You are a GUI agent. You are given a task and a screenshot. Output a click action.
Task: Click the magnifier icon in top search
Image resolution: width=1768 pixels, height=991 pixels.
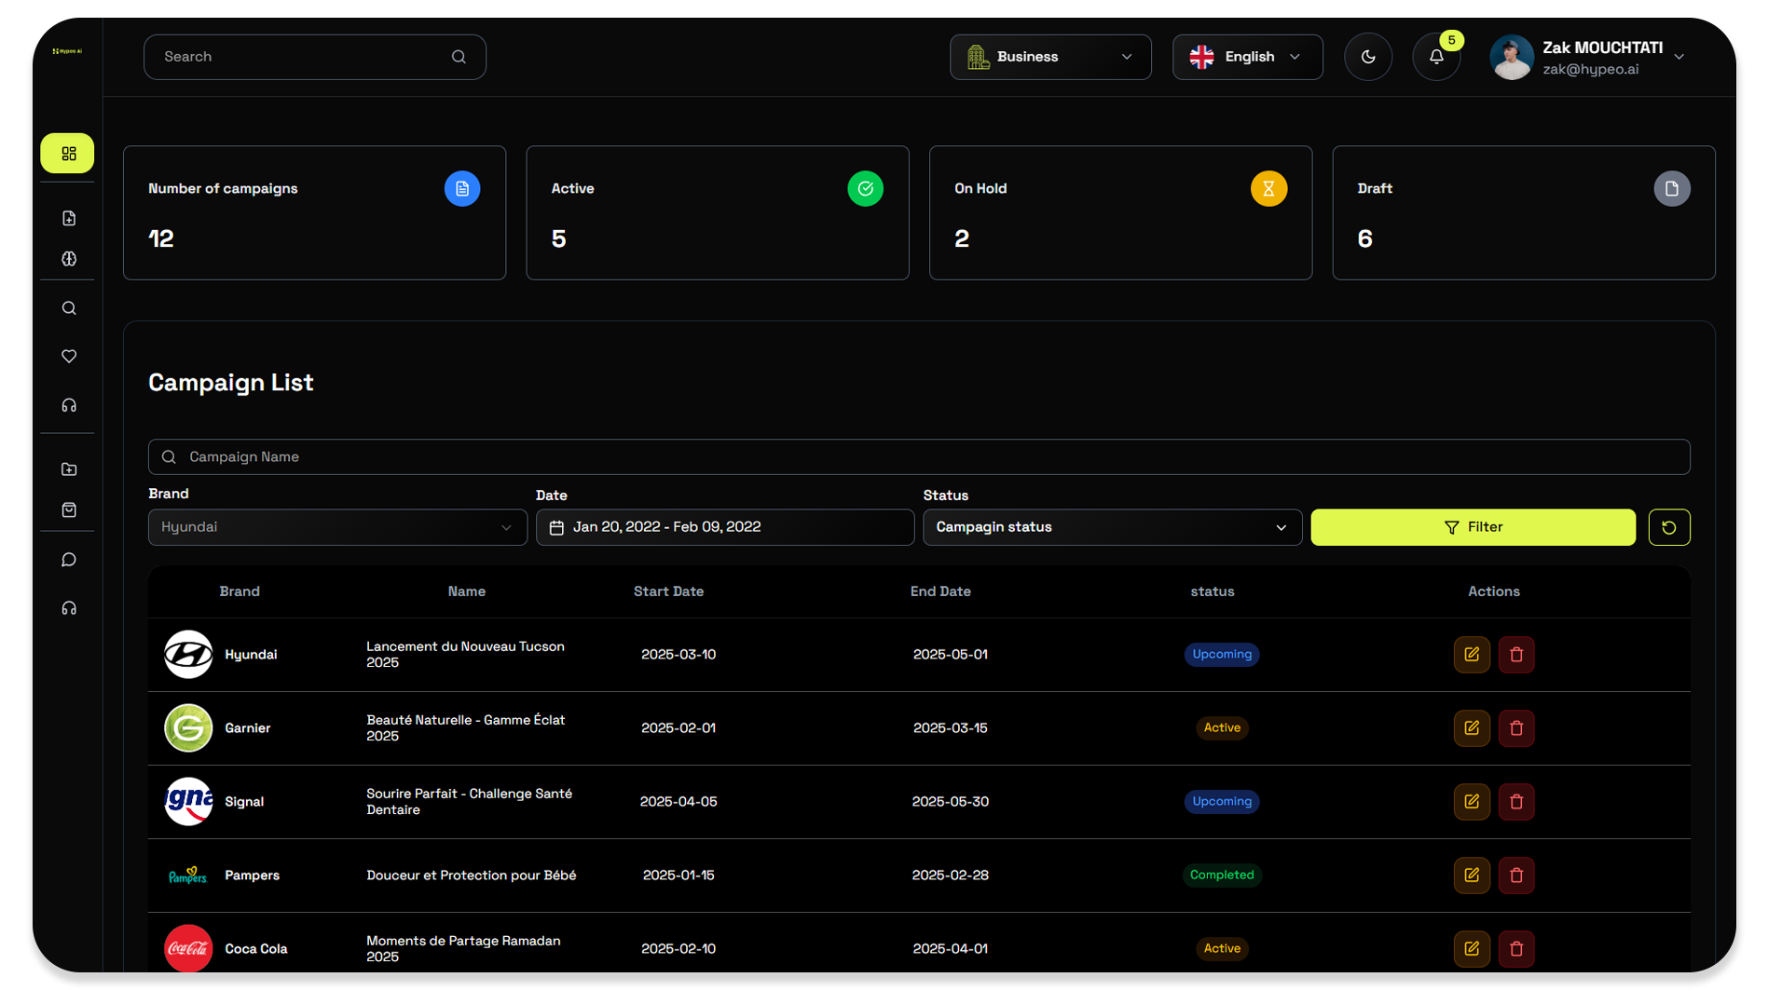tap(459, 57)
